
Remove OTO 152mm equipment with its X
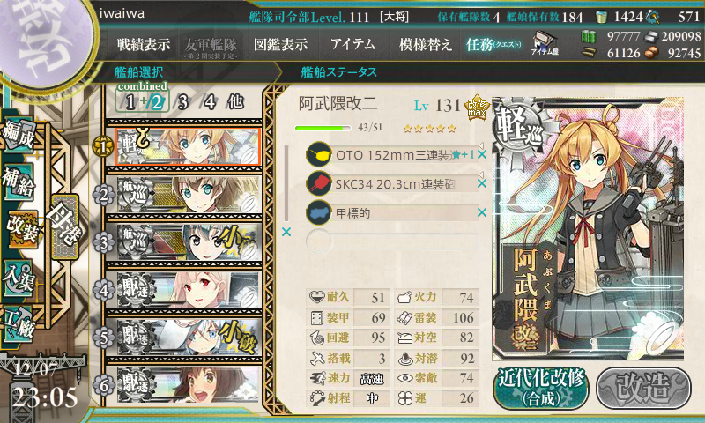pyautogui.click(x=481, y=154)
